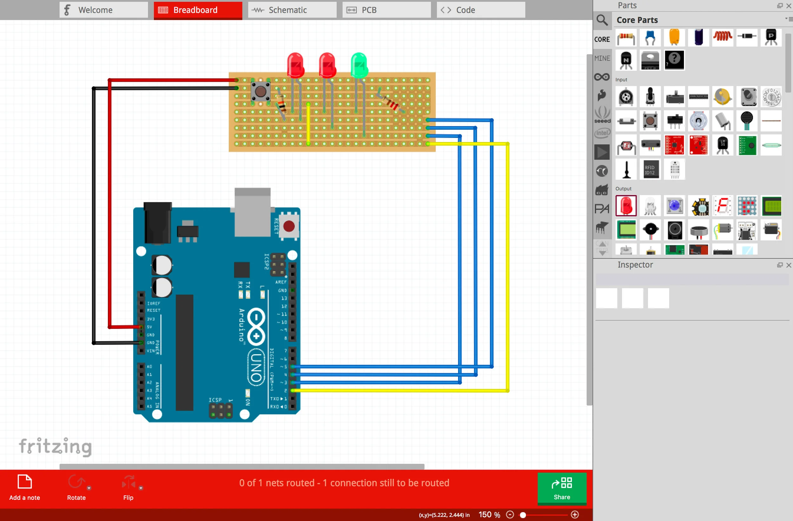793x521 pixels.
Task: Select the round force sensor part
Action: pos(747,121)
